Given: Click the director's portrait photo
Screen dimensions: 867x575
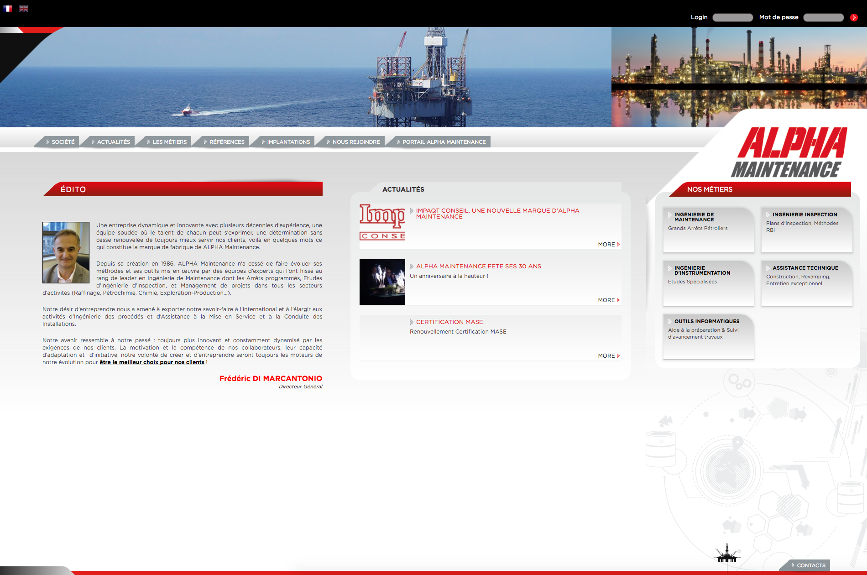Looking at the screenshot, I should 66,252.
